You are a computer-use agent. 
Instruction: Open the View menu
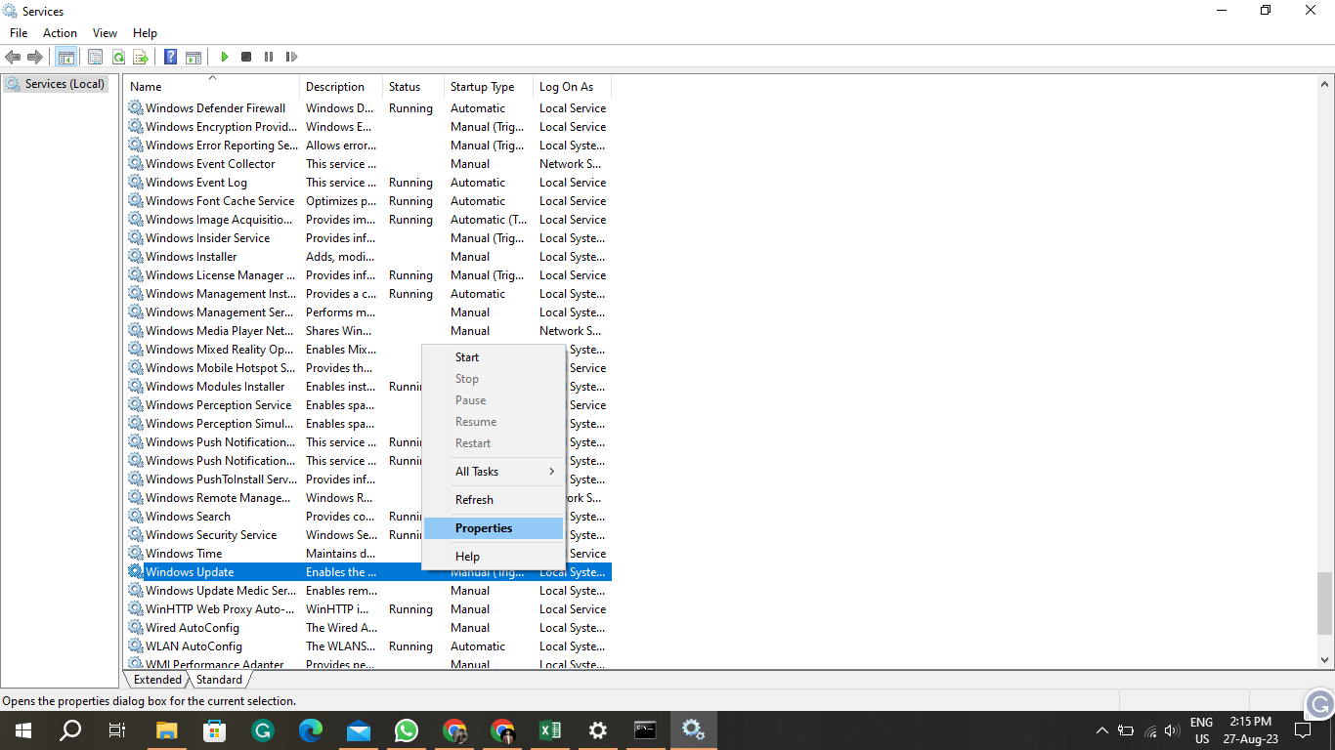106,33
